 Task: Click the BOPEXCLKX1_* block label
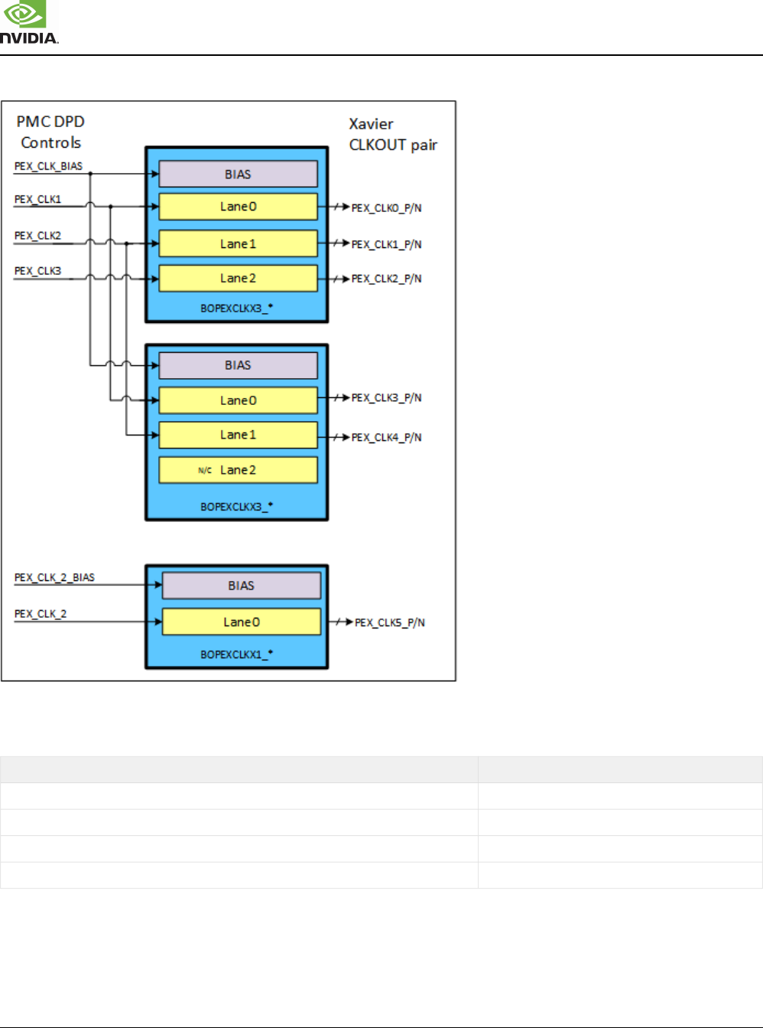[237, 654]
